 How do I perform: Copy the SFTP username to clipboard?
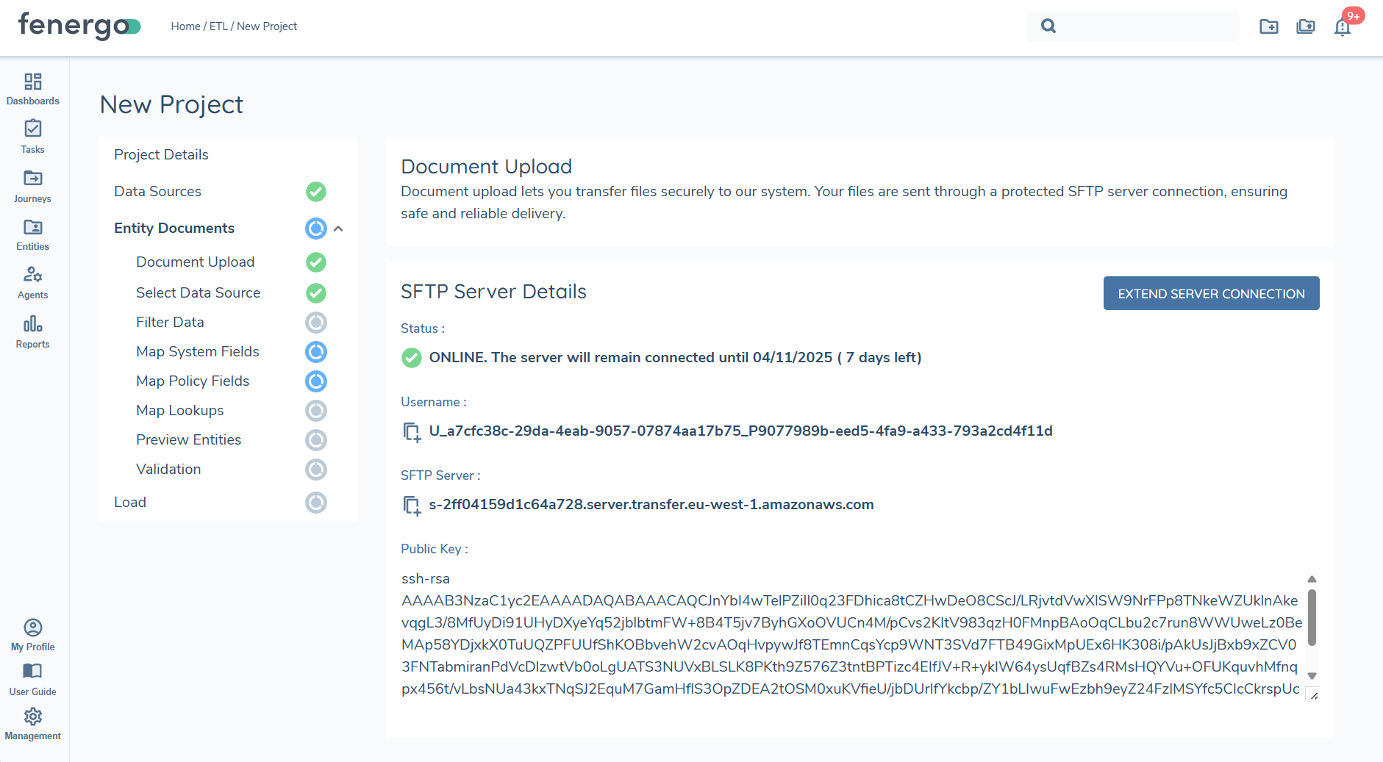click(x=411, y=431)
